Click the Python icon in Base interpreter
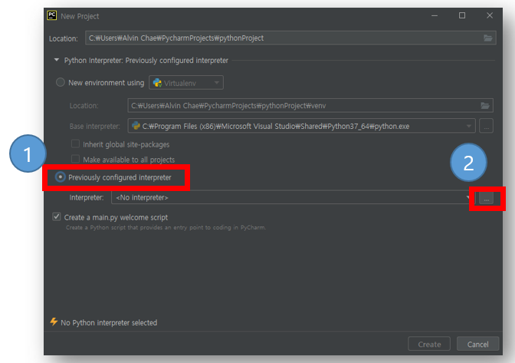The height and width of the screenshot is (363, 515). (136, 125)
